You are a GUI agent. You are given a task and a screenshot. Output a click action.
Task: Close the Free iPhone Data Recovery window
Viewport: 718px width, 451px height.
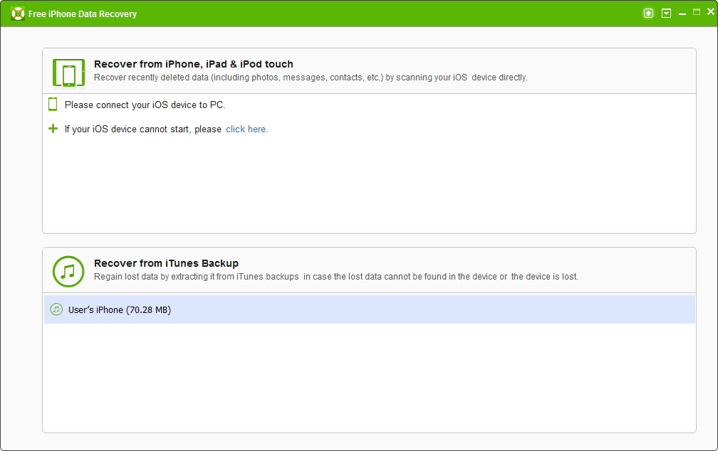click(711, 12)
